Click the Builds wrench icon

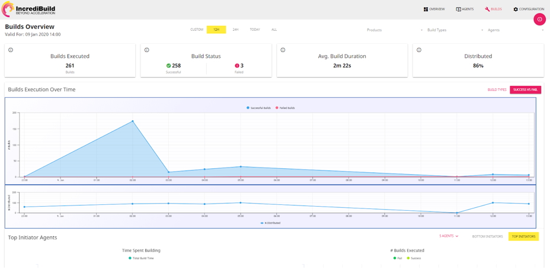(x=487, y=9)
